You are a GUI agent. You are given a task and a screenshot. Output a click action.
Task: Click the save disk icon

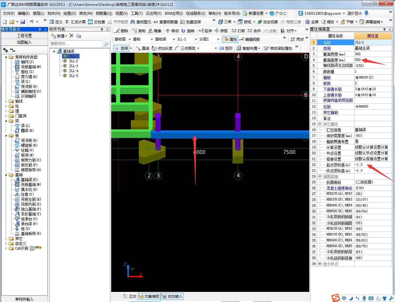tap(23, 22)
